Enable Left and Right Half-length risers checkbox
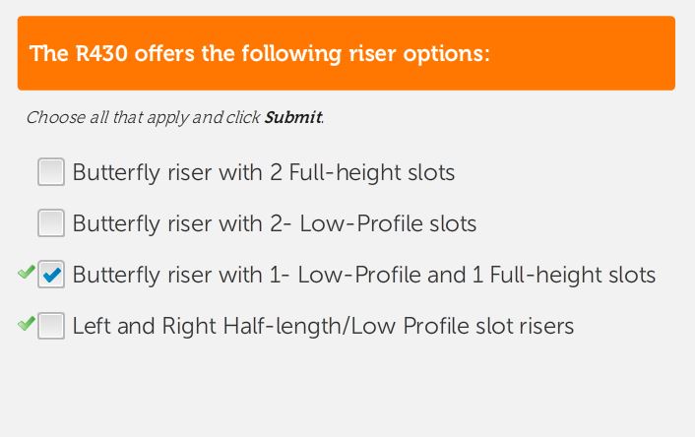Screen dimensions: 695x437 pos(51,326)
